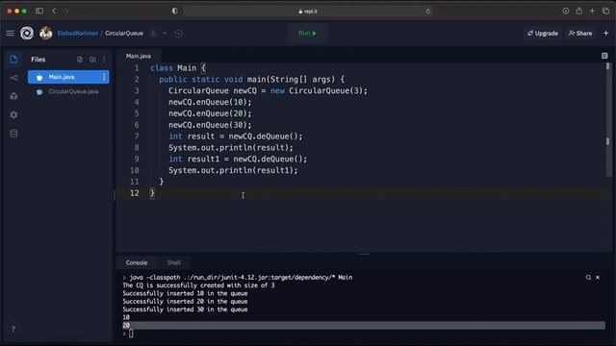Open Version control sidebar icon
The height and width of the screenshot is (346, 616).
point(13,78)
